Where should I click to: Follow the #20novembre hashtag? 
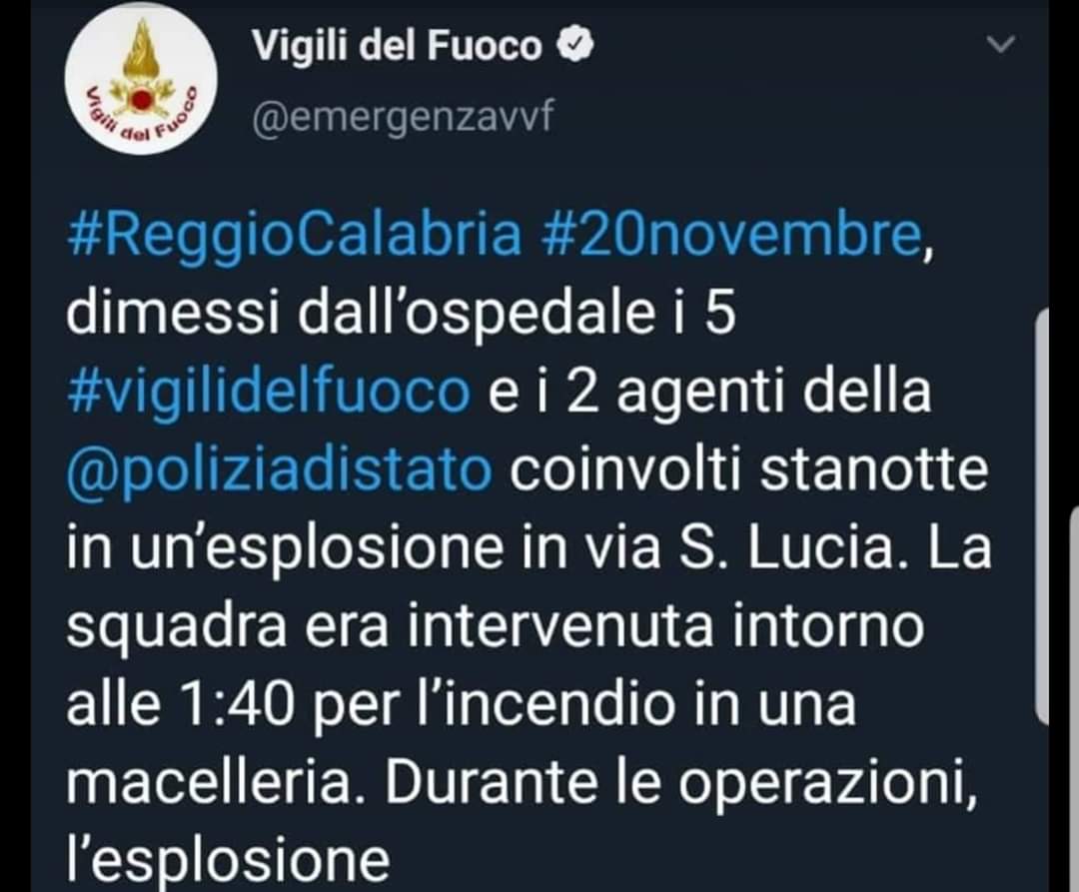[x=731, y=234]
